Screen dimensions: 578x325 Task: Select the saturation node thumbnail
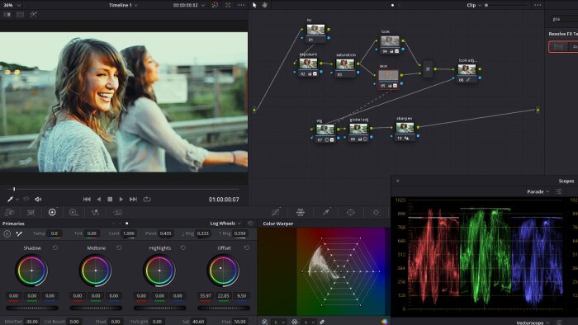coord(345,64)
